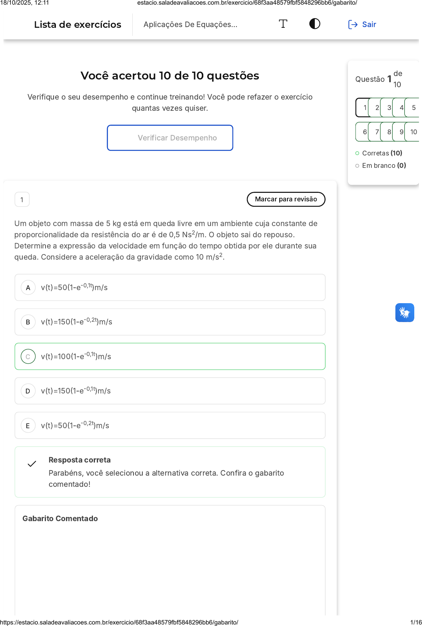Screen dimensions: 422x626
Task: Click the Verificar Desempenho button
Action: 170,138
